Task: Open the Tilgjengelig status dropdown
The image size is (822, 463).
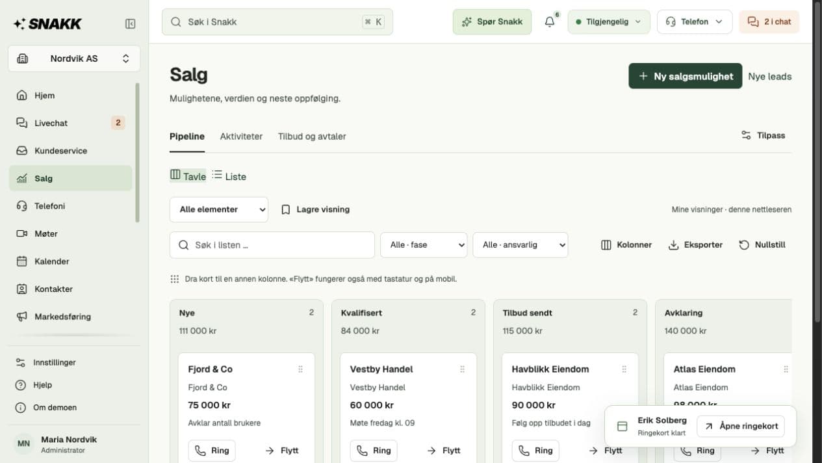Action: click(x=609, y=22)
